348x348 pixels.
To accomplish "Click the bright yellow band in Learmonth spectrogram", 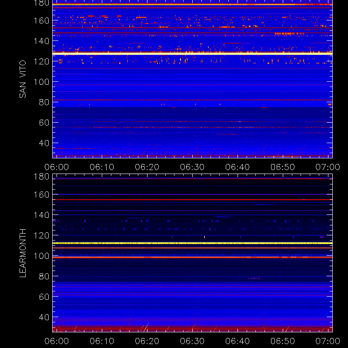I will click(x=192, y=243).
